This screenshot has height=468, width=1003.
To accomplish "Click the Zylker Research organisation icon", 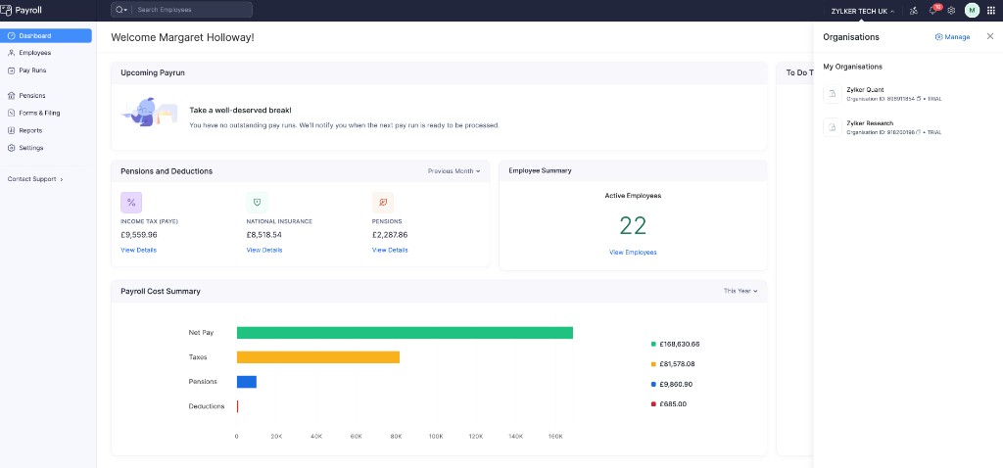I will coord(833,127).
